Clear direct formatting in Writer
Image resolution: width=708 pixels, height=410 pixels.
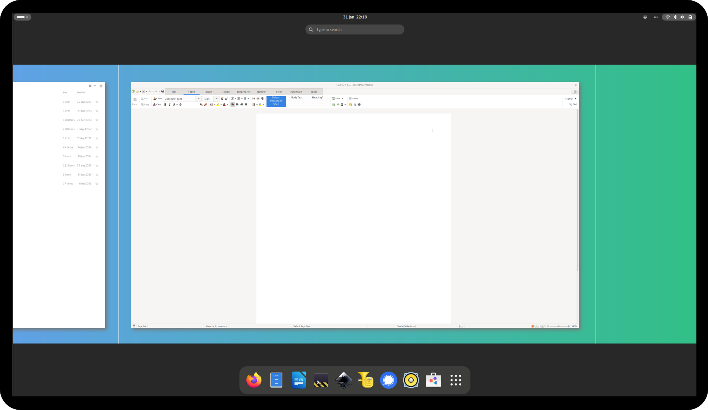[157, 104]
